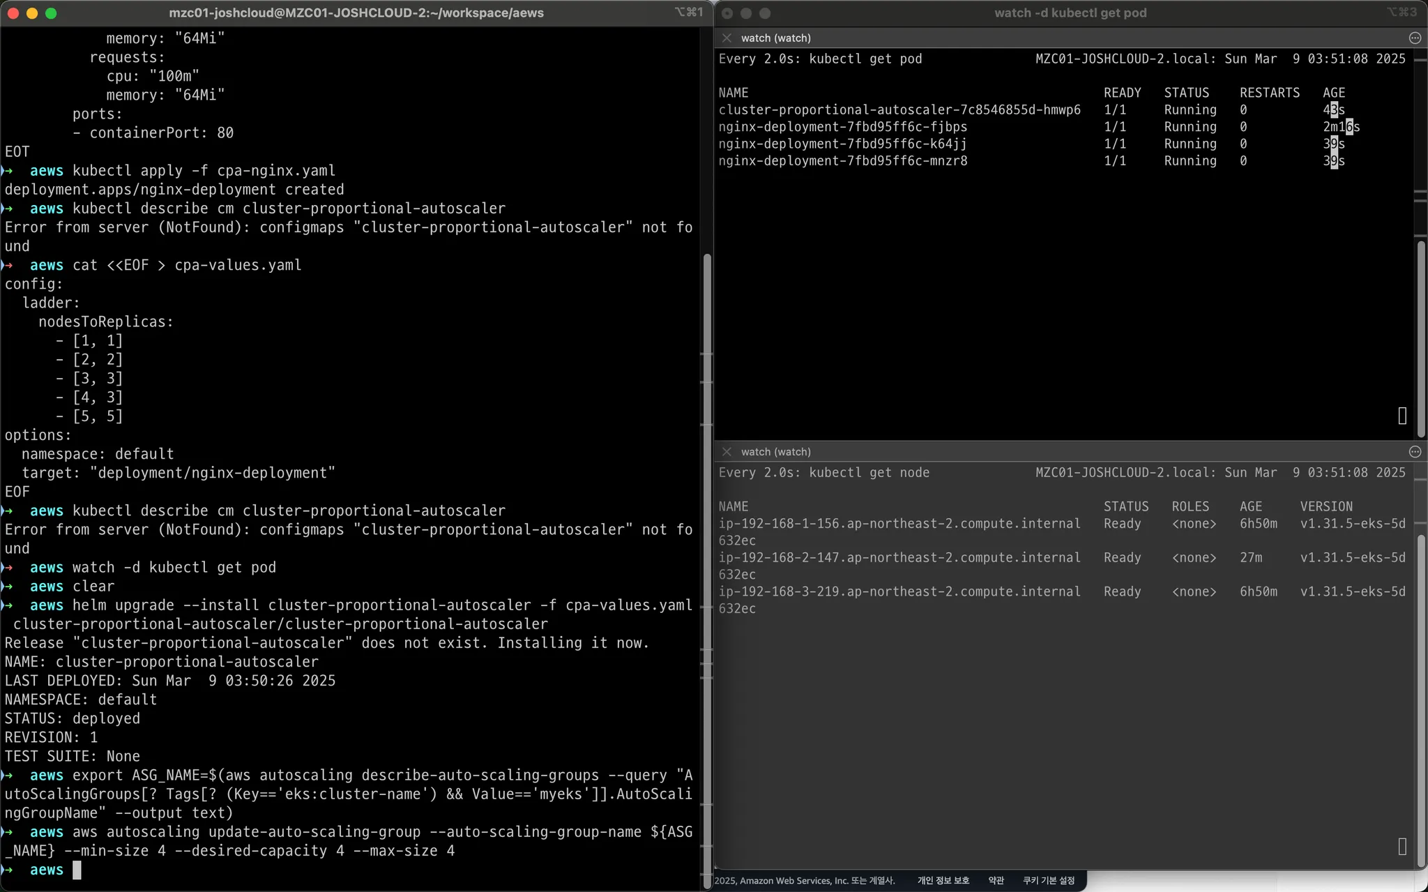This screenshot has height=892, width=1428.
Task: Click the left terminal title bar text
Action: click(x=356, y=13)
